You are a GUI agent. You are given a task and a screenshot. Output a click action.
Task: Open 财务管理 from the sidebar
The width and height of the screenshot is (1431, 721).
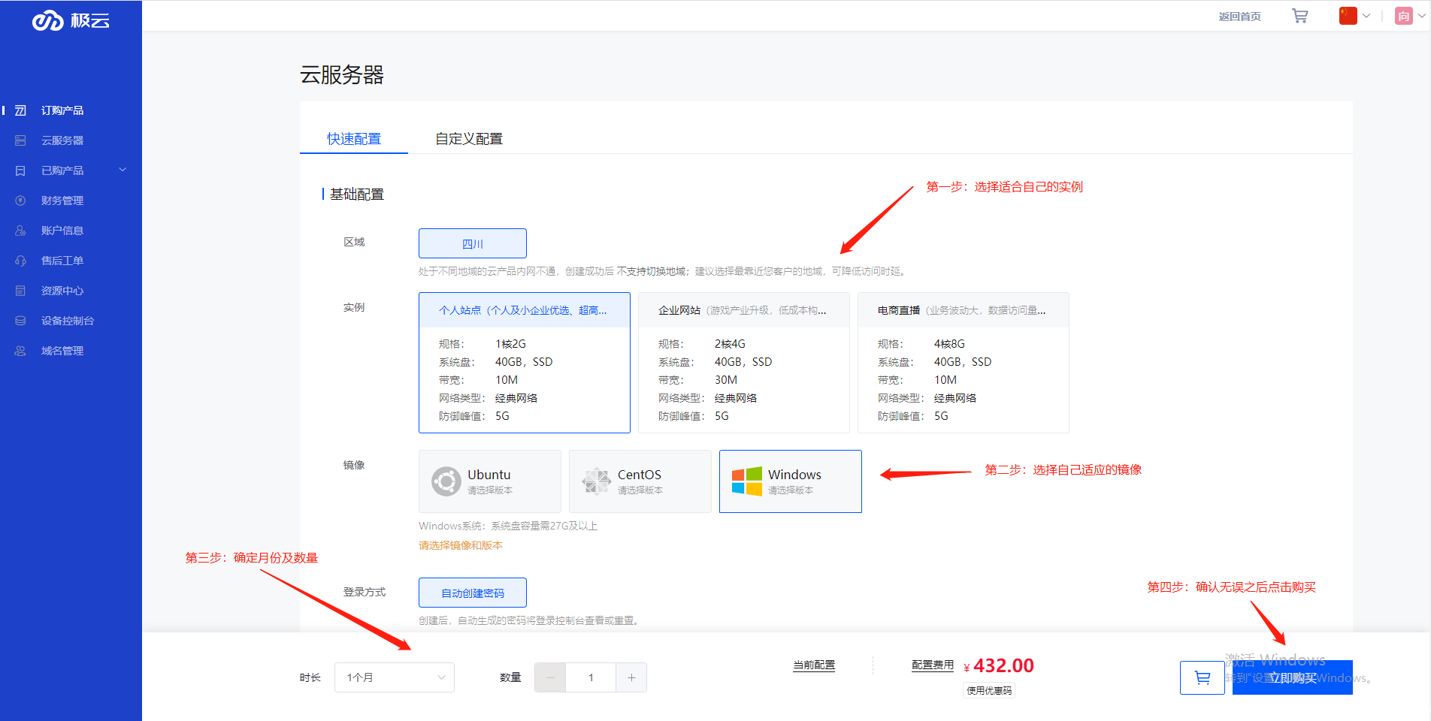62,201
